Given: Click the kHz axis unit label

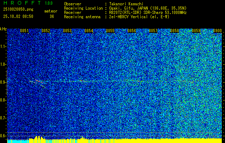Looking at the screenshot, I should click(3, 29).
